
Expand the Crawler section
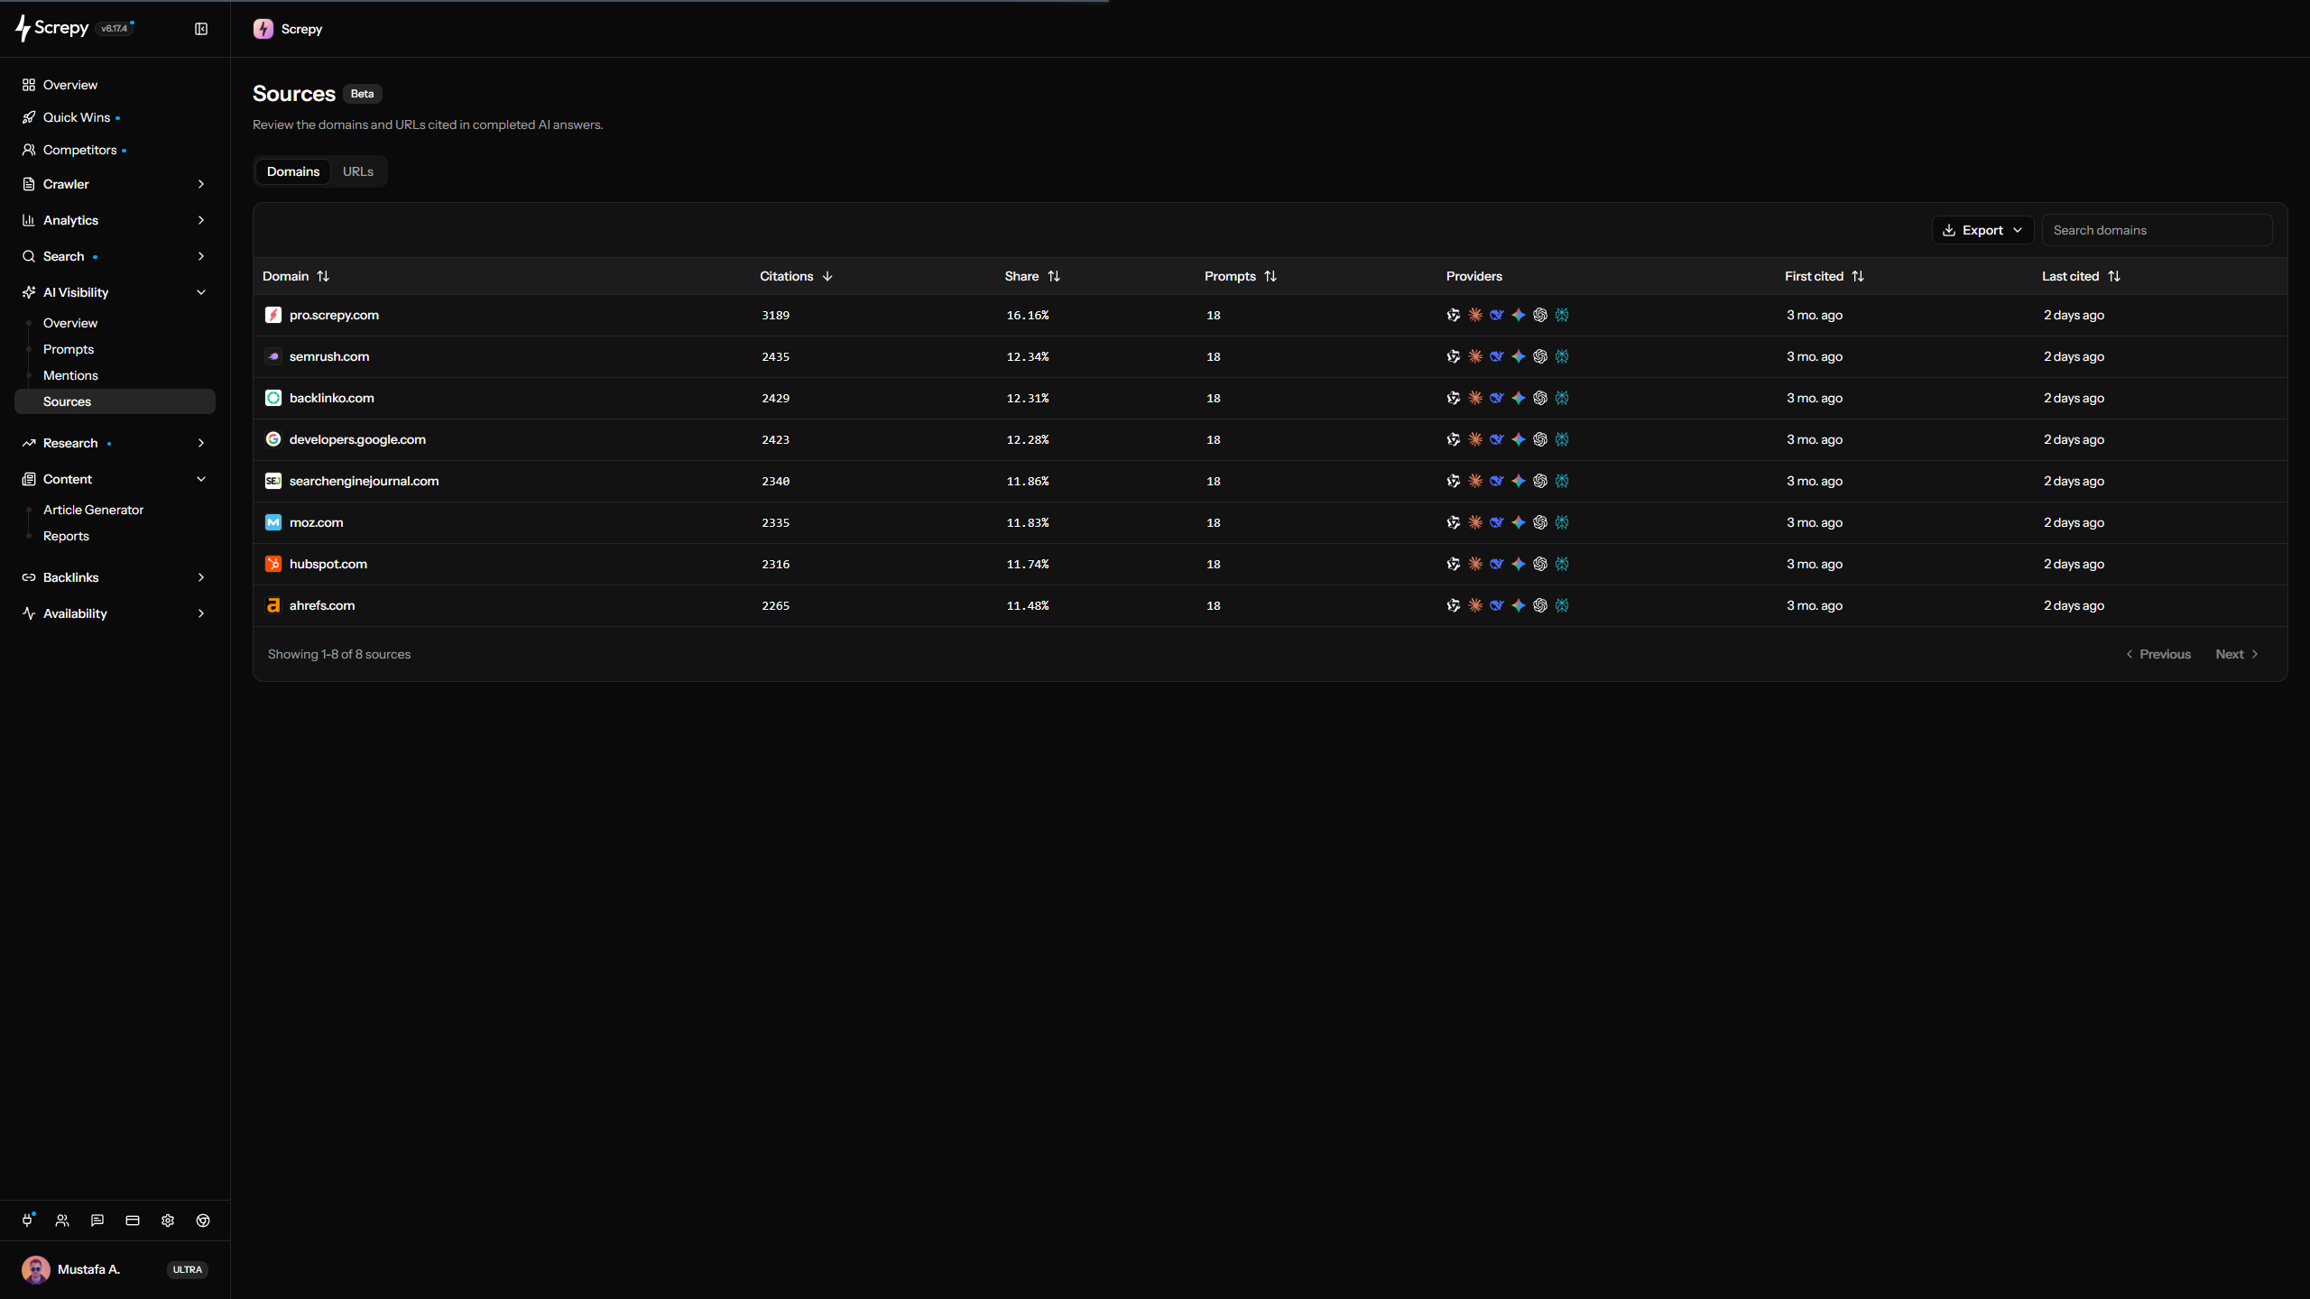115,184
